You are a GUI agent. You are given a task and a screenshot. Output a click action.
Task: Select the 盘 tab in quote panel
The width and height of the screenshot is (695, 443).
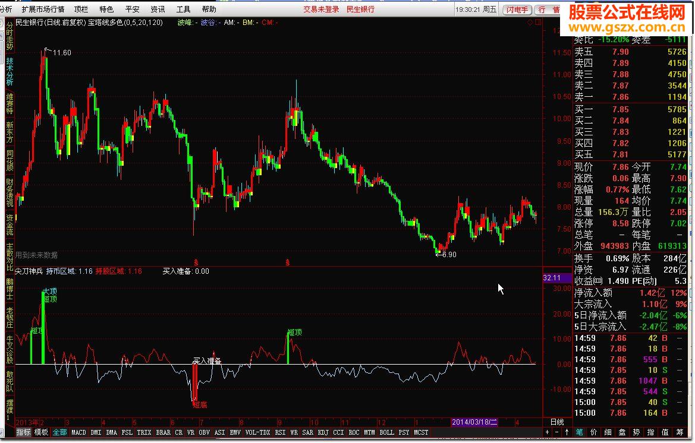pyautogui.click(x=622, y=432)
